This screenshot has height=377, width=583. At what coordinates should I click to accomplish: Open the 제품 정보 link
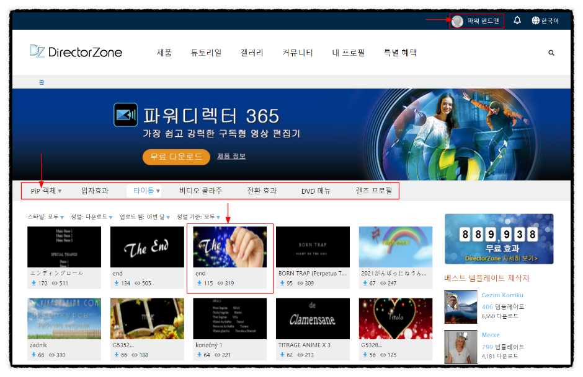231,156
